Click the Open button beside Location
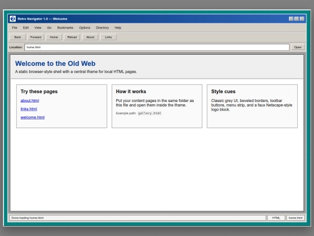 coord(298,47)
